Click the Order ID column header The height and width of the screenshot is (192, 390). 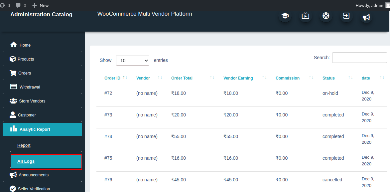tap(112, 78)
